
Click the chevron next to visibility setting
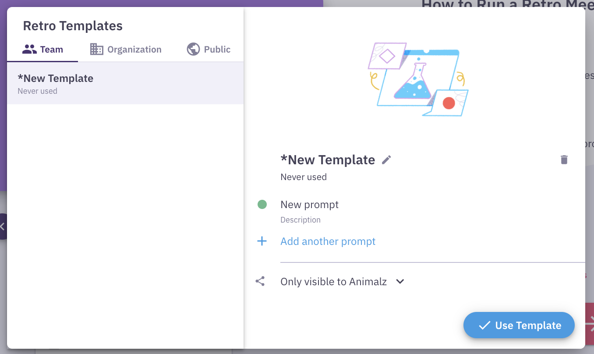pos(400,282)
